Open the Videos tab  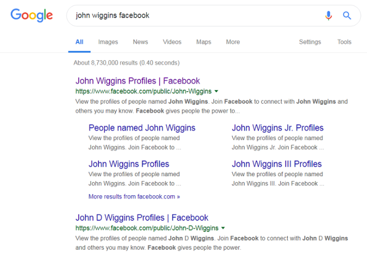172,42
